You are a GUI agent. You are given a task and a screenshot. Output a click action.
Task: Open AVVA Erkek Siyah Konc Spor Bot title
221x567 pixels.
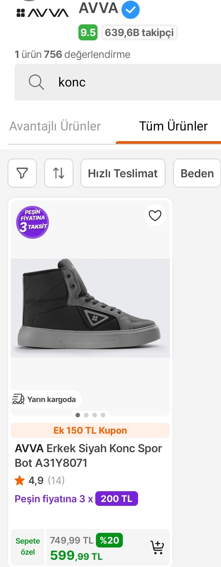pyautogui.click(x=88, y=455)
